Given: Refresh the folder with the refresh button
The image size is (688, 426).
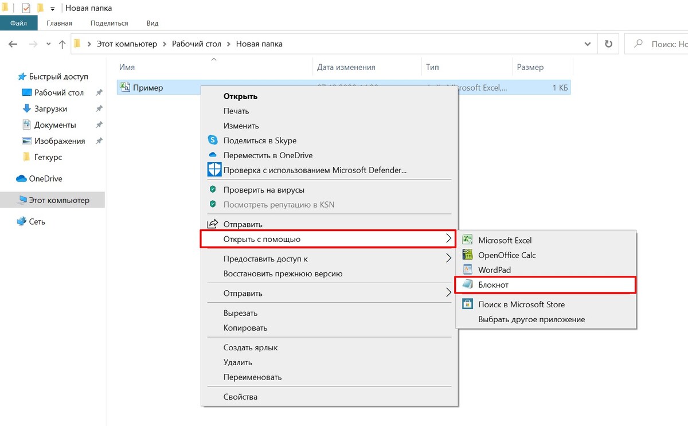Looking at the screenshot, I should pos(608,44).
